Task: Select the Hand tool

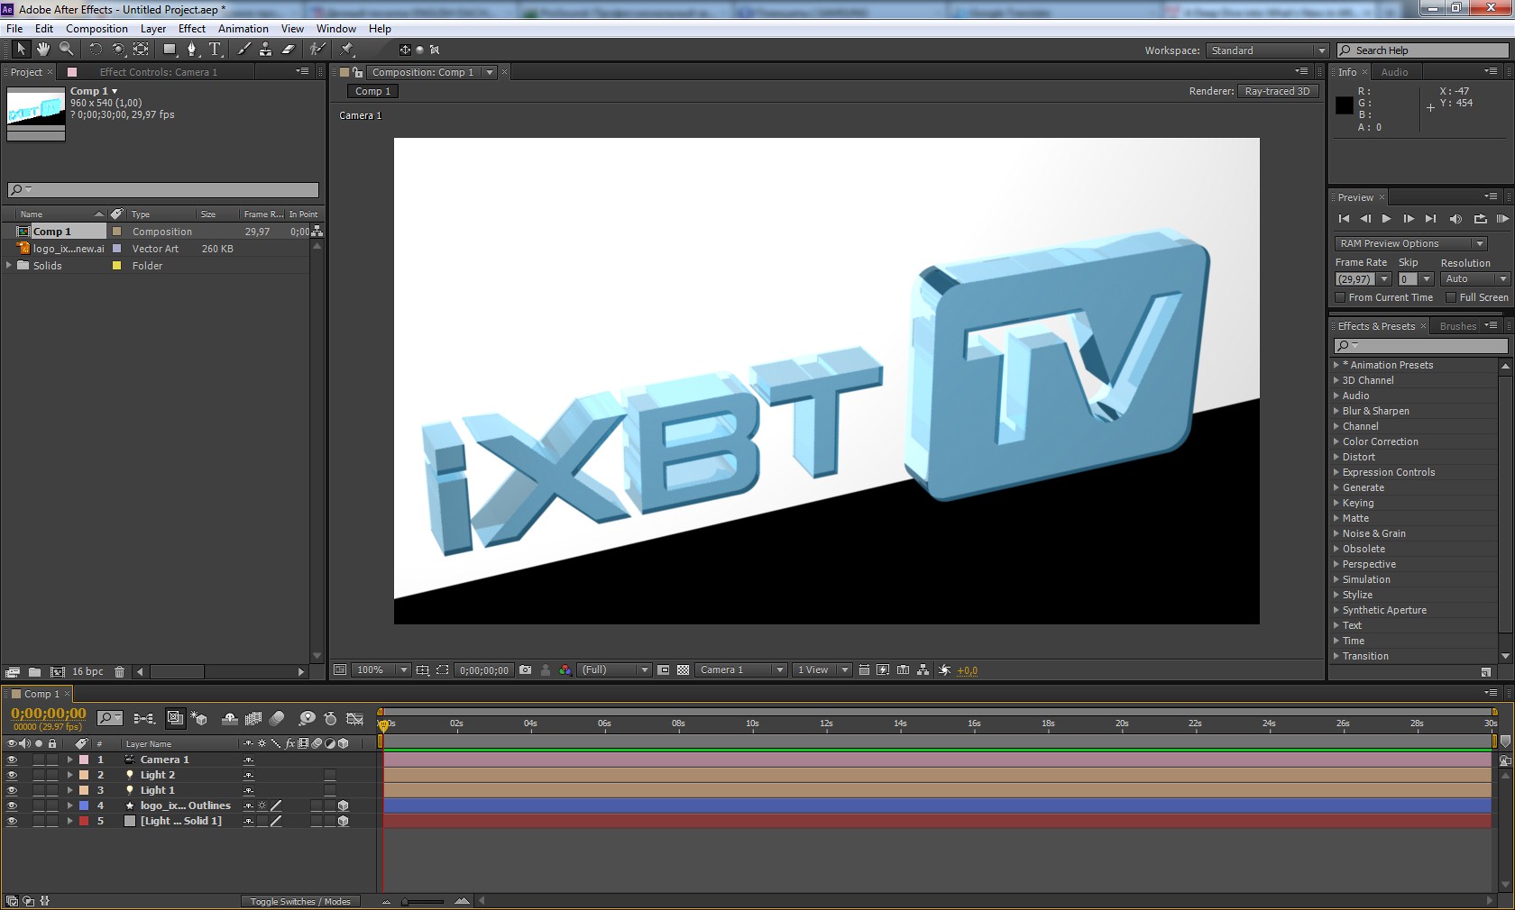Action: 43,50
